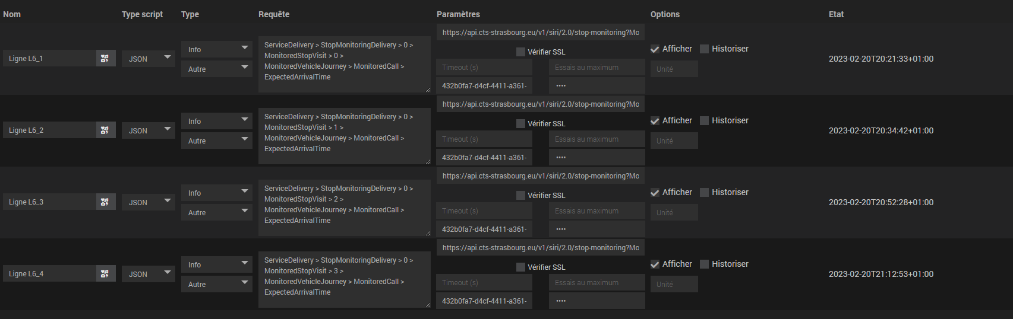The height and width of the screenshot is (319, 1013).
Task: Toggle Vérifier SSL on Ligne L6_4
Action: pos(521,267)
